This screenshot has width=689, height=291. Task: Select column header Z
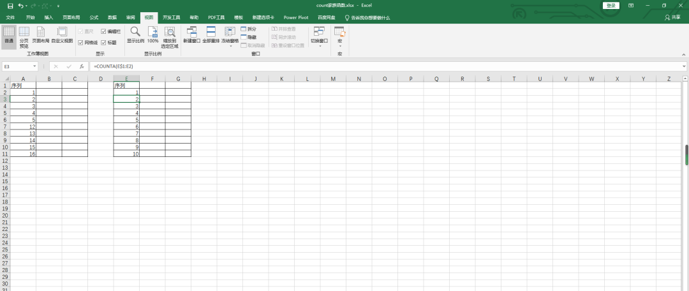click(x=669, y=79)
